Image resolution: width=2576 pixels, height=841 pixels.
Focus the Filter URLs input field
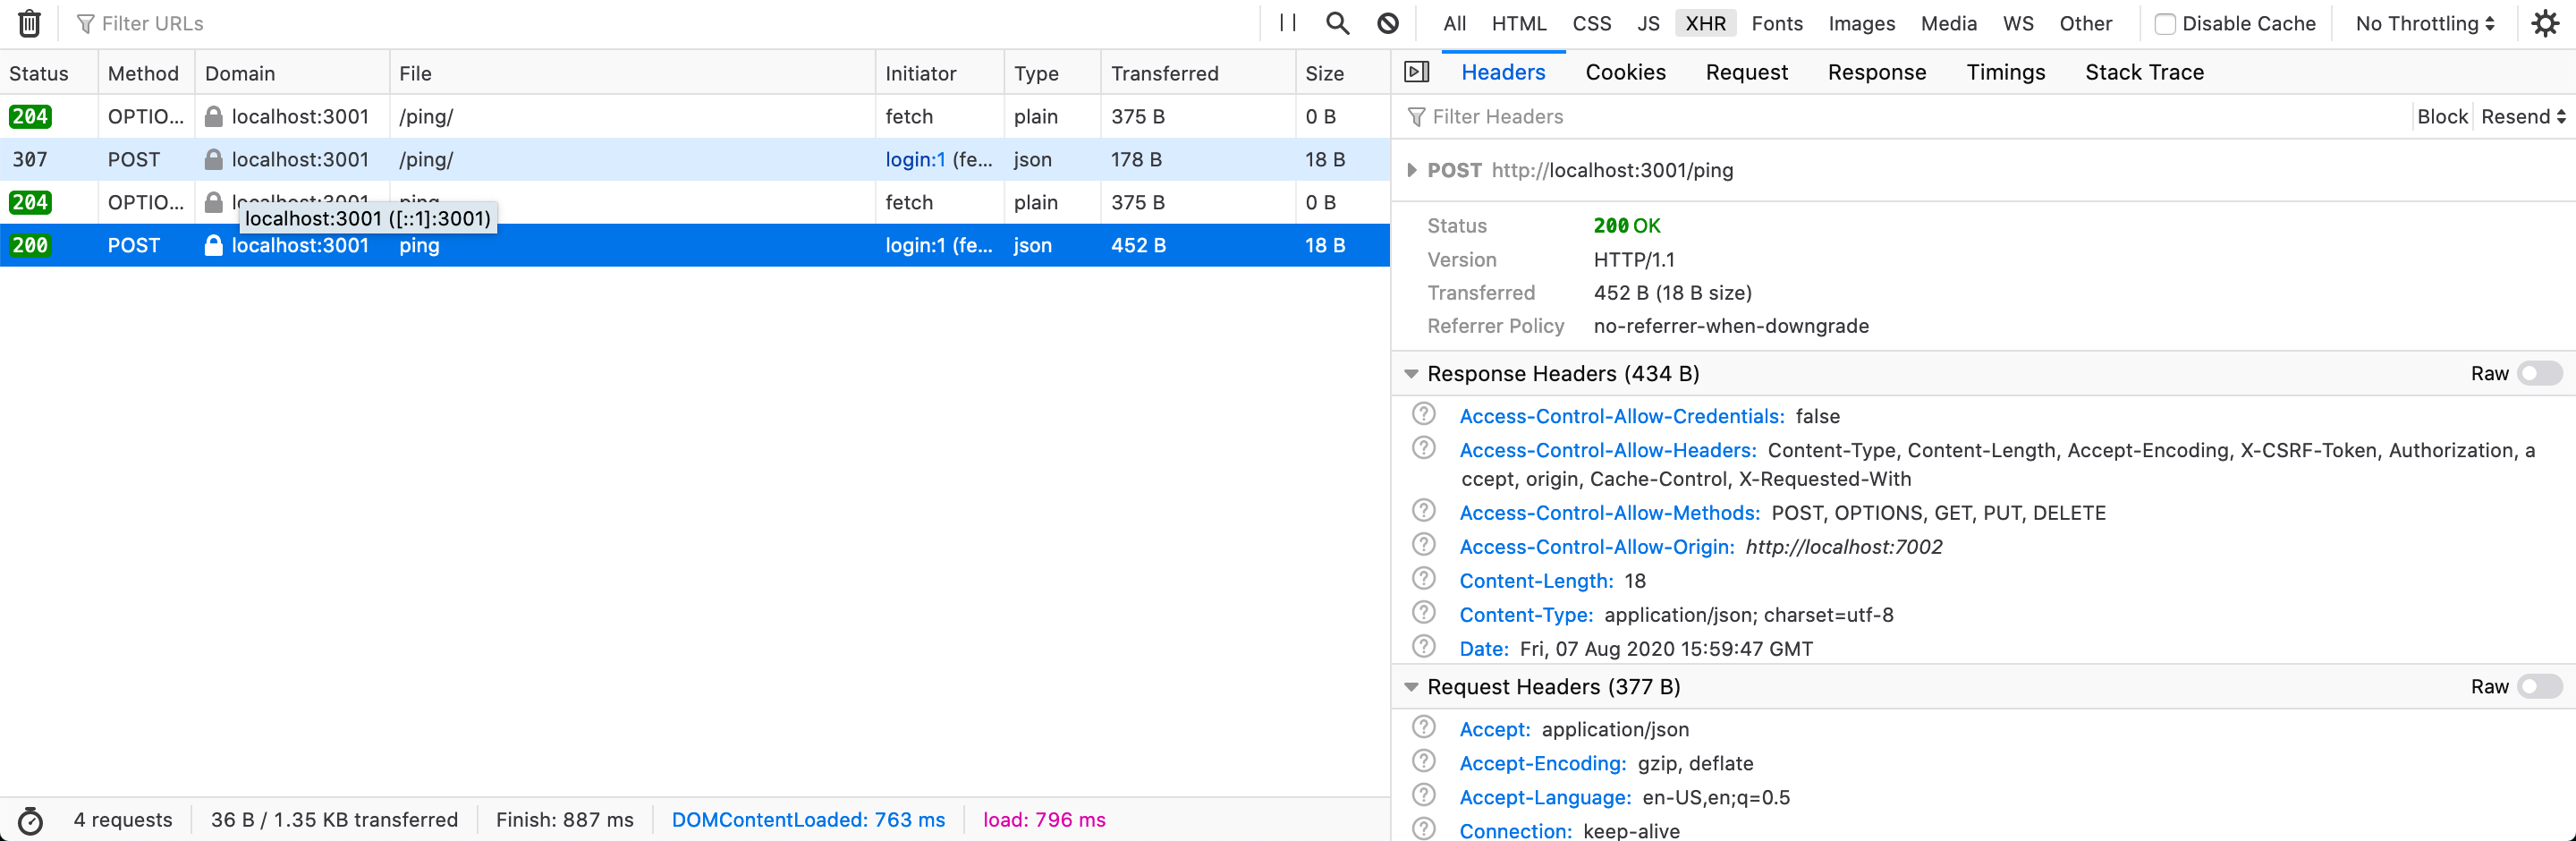point(660,23)
